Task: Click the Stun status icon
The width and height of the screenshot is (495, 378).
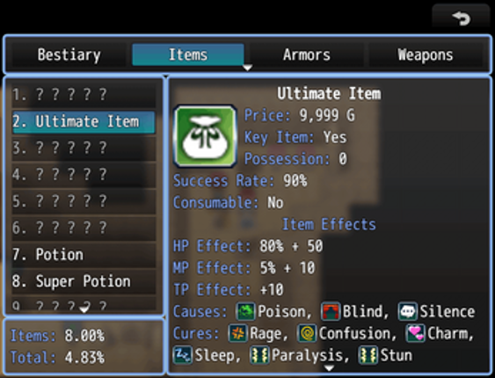Action: [368, 355]
